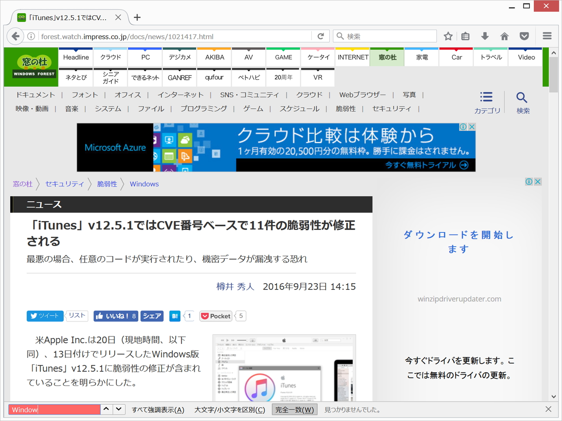
Task: Save the page to Pocket via toolbar icon
Action: pyautogui.click(x=524, y=36)
